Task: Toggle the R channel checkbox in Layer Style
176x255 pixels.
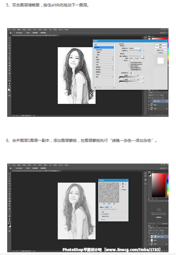Action: click(129, 58)
